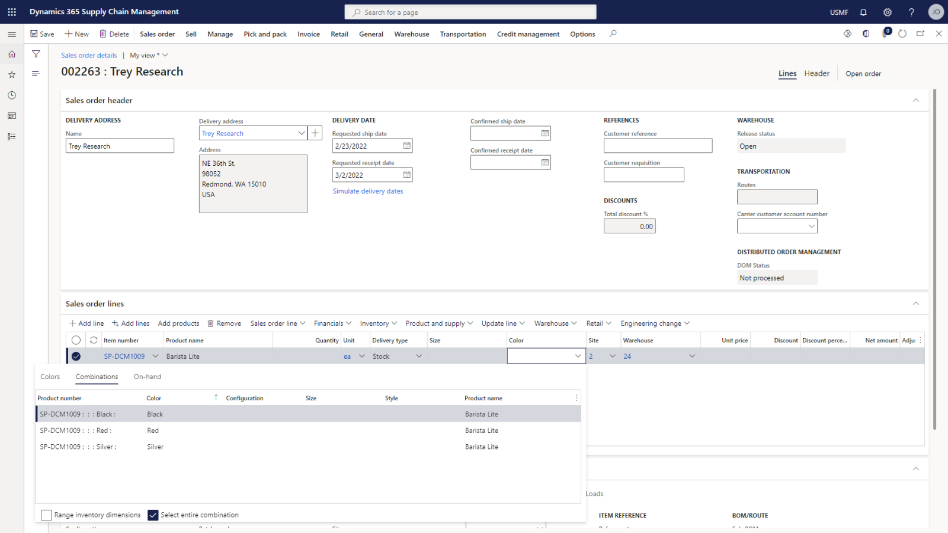Screen dimensions: 948x533
Task: Open the filter pane
Action: point(36,53)
